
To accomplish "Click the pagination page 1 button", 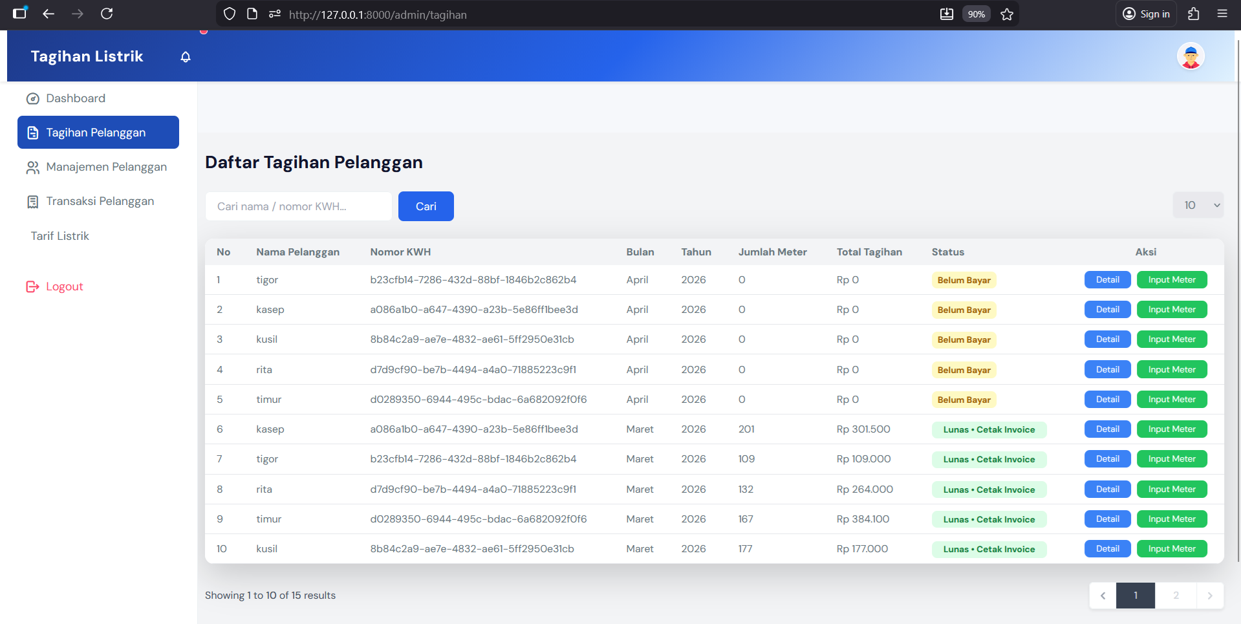I will point(1136,596).
